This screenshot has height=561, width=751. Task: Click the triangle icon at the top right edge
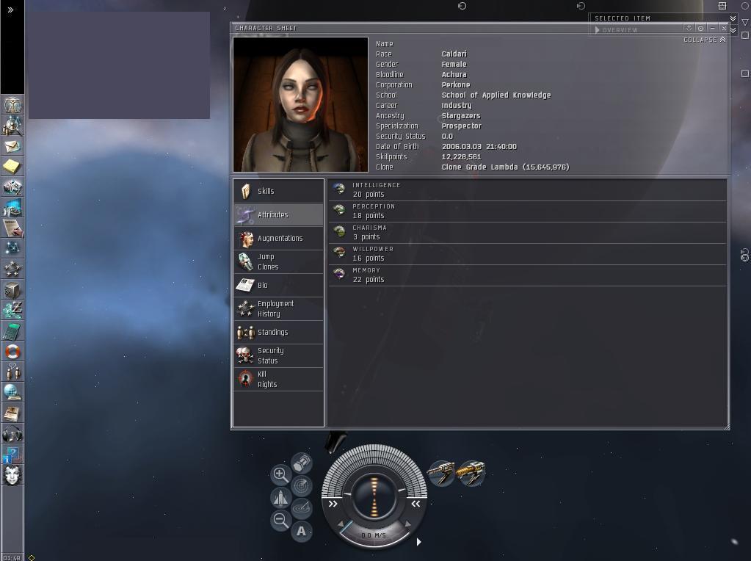[x=745, y=22]
